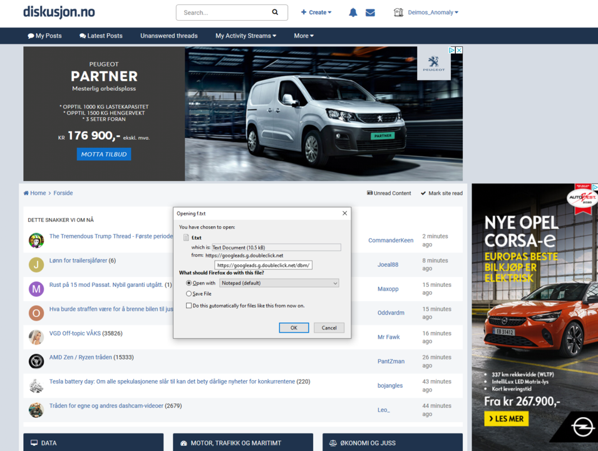Screen dimensions: 598x451
Task: Open the PantZman user profile
Action: coord(391,361)
